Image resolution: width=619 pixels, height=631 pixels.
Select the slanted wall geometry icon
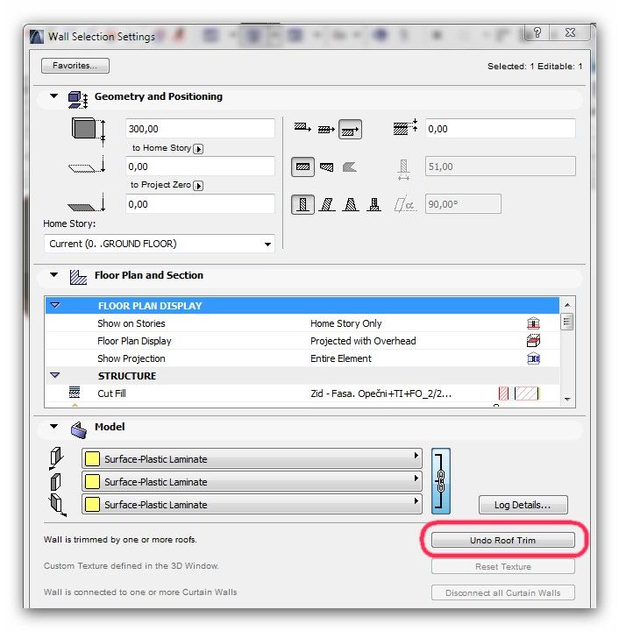(327, 205)
